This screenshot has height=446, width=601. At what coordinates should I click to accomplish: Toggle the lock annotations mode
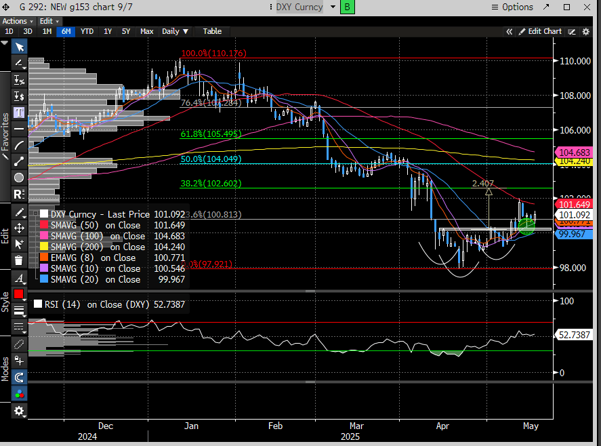(x=19, y=361)
